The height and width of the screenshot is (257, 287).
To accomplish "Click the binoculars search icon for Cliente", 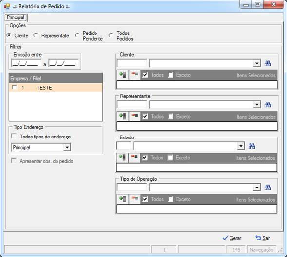I will click(x=268, y=63).
